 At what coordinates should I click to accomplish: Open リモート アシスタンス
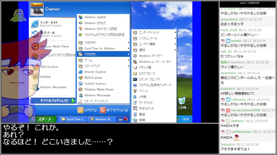tap(103, 101)
